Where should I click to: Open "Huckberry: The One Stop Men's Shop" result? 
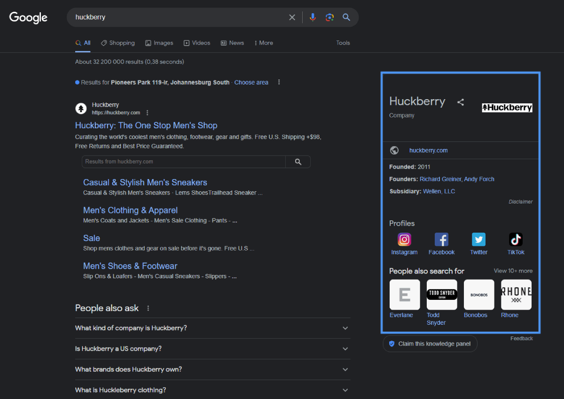(146, 125)
